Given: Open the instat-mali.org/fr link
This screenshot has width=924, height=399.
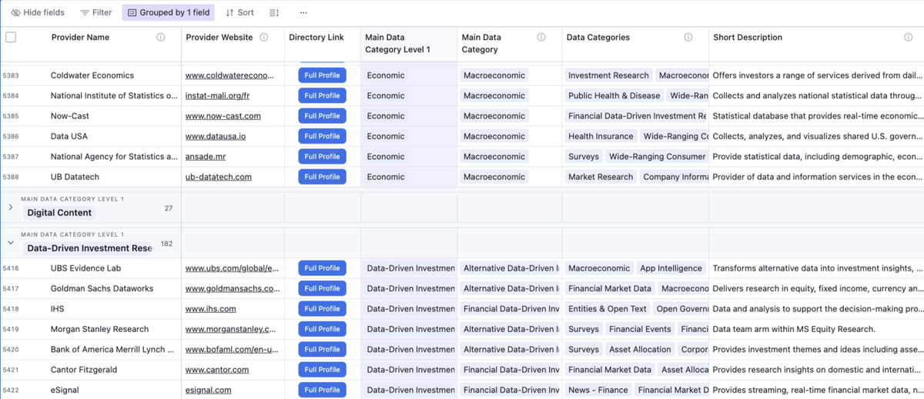Looking at the screenshot, I should click(x=218, y=95).
